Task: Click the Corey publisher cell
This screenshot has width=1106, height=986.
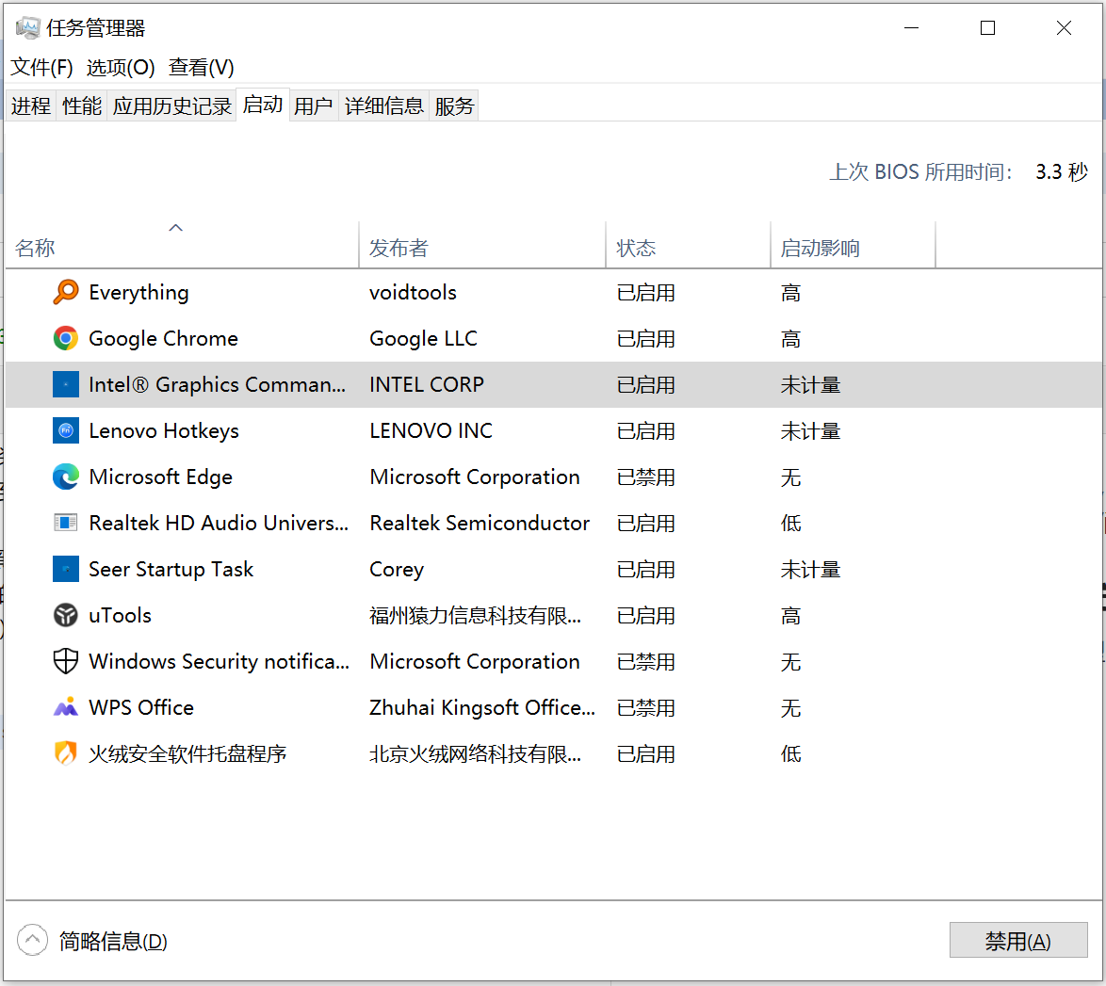Action: point(397,569)
